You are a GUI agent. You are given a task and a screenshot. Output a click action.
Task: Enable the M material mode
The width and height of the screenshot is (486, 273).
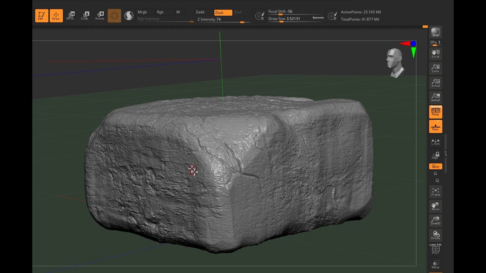click(x=178, y=12)
